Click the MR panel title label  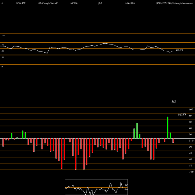[174, 101]
